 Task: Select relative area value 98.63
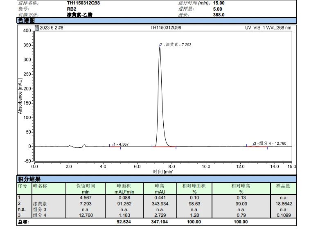click(x=194, y=204)
